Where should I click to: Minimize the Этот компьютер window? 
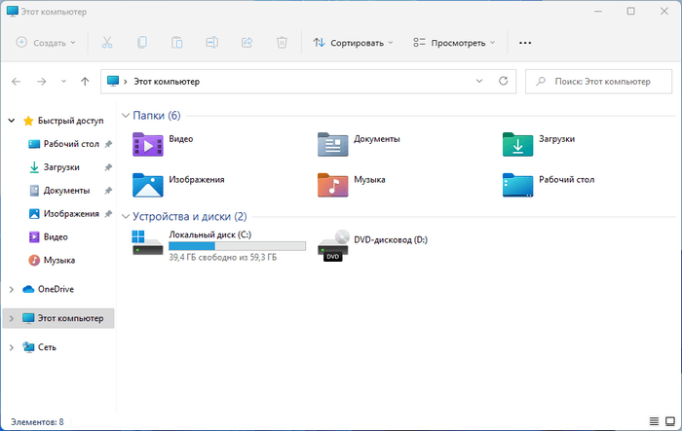(598, 12)
